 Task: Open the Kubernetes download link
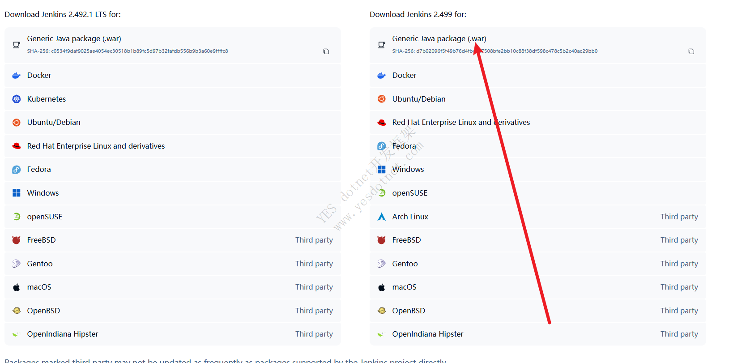pos(173,99)
